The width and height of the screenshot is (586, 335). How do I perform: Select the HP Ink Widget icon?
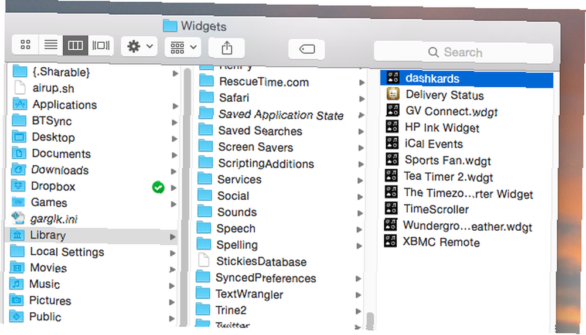(392, 127)
